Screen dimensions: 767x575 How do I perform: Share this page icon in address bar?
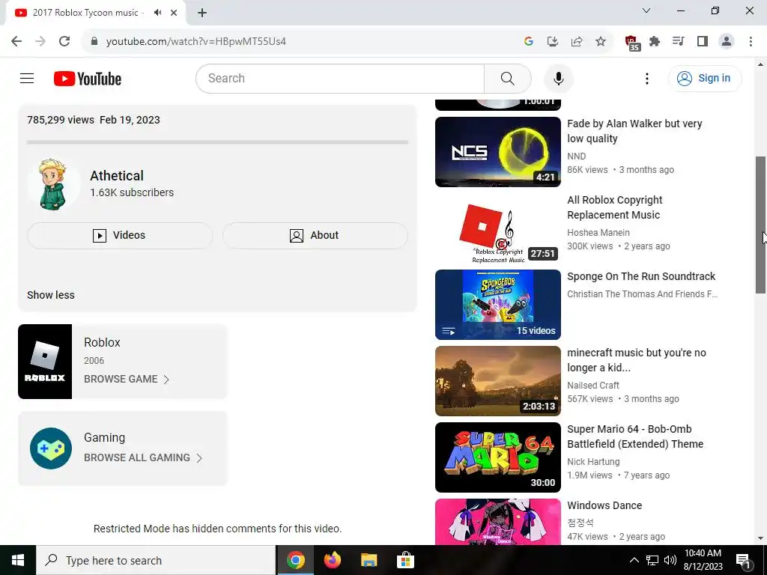coord(577,41)
